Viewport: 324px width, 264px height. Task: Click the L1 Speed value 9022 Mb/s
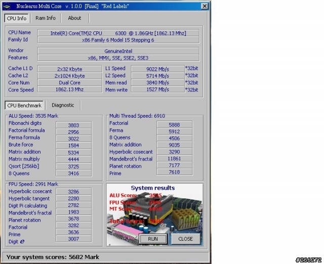tap(157, 69)
